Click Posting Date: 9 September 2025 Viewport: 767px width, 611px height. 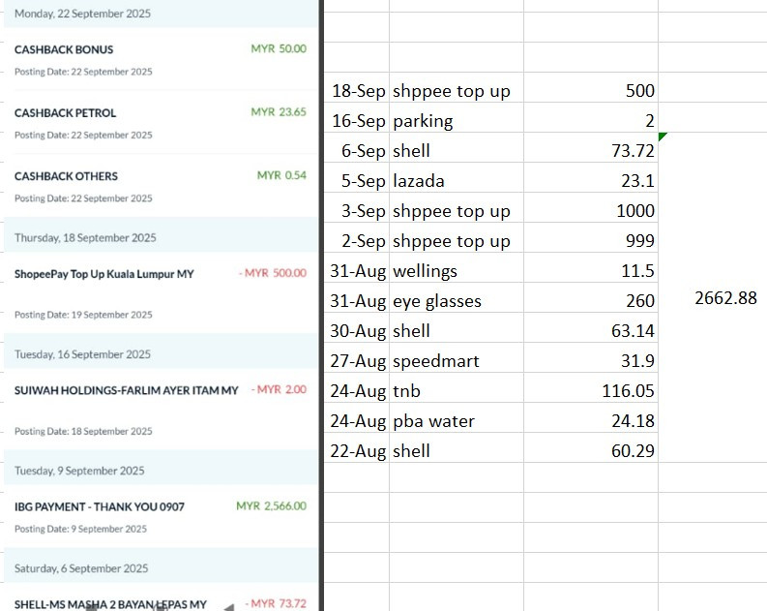pos(80,530)
